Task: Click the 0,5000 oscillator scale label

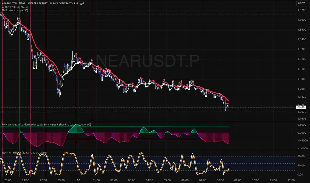Action: click(x=302, y=125)
